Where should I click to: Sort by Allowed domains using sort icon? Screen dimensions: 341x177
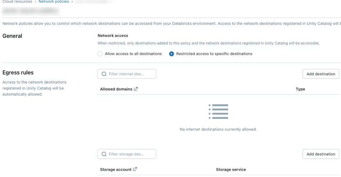click(x=136, y=89)
